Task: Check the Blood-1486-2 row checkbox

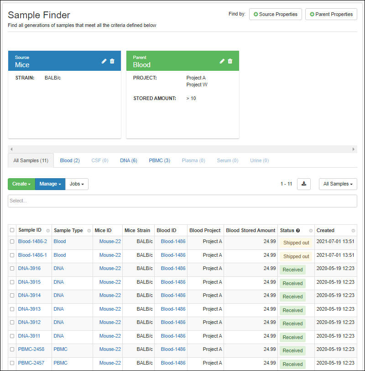Action: (x=12, y=242)
